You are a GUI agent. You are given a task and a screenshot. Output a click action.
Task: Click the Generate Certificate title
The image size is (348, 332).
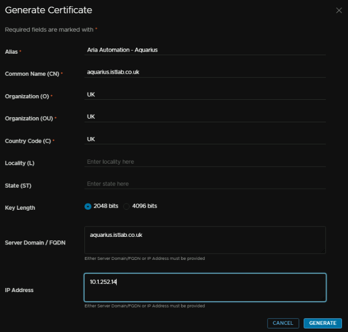coord(49,10)
